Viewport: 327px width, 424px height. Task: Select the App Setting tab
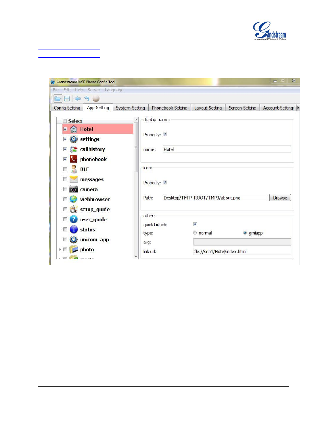click(x=98, y=107)
